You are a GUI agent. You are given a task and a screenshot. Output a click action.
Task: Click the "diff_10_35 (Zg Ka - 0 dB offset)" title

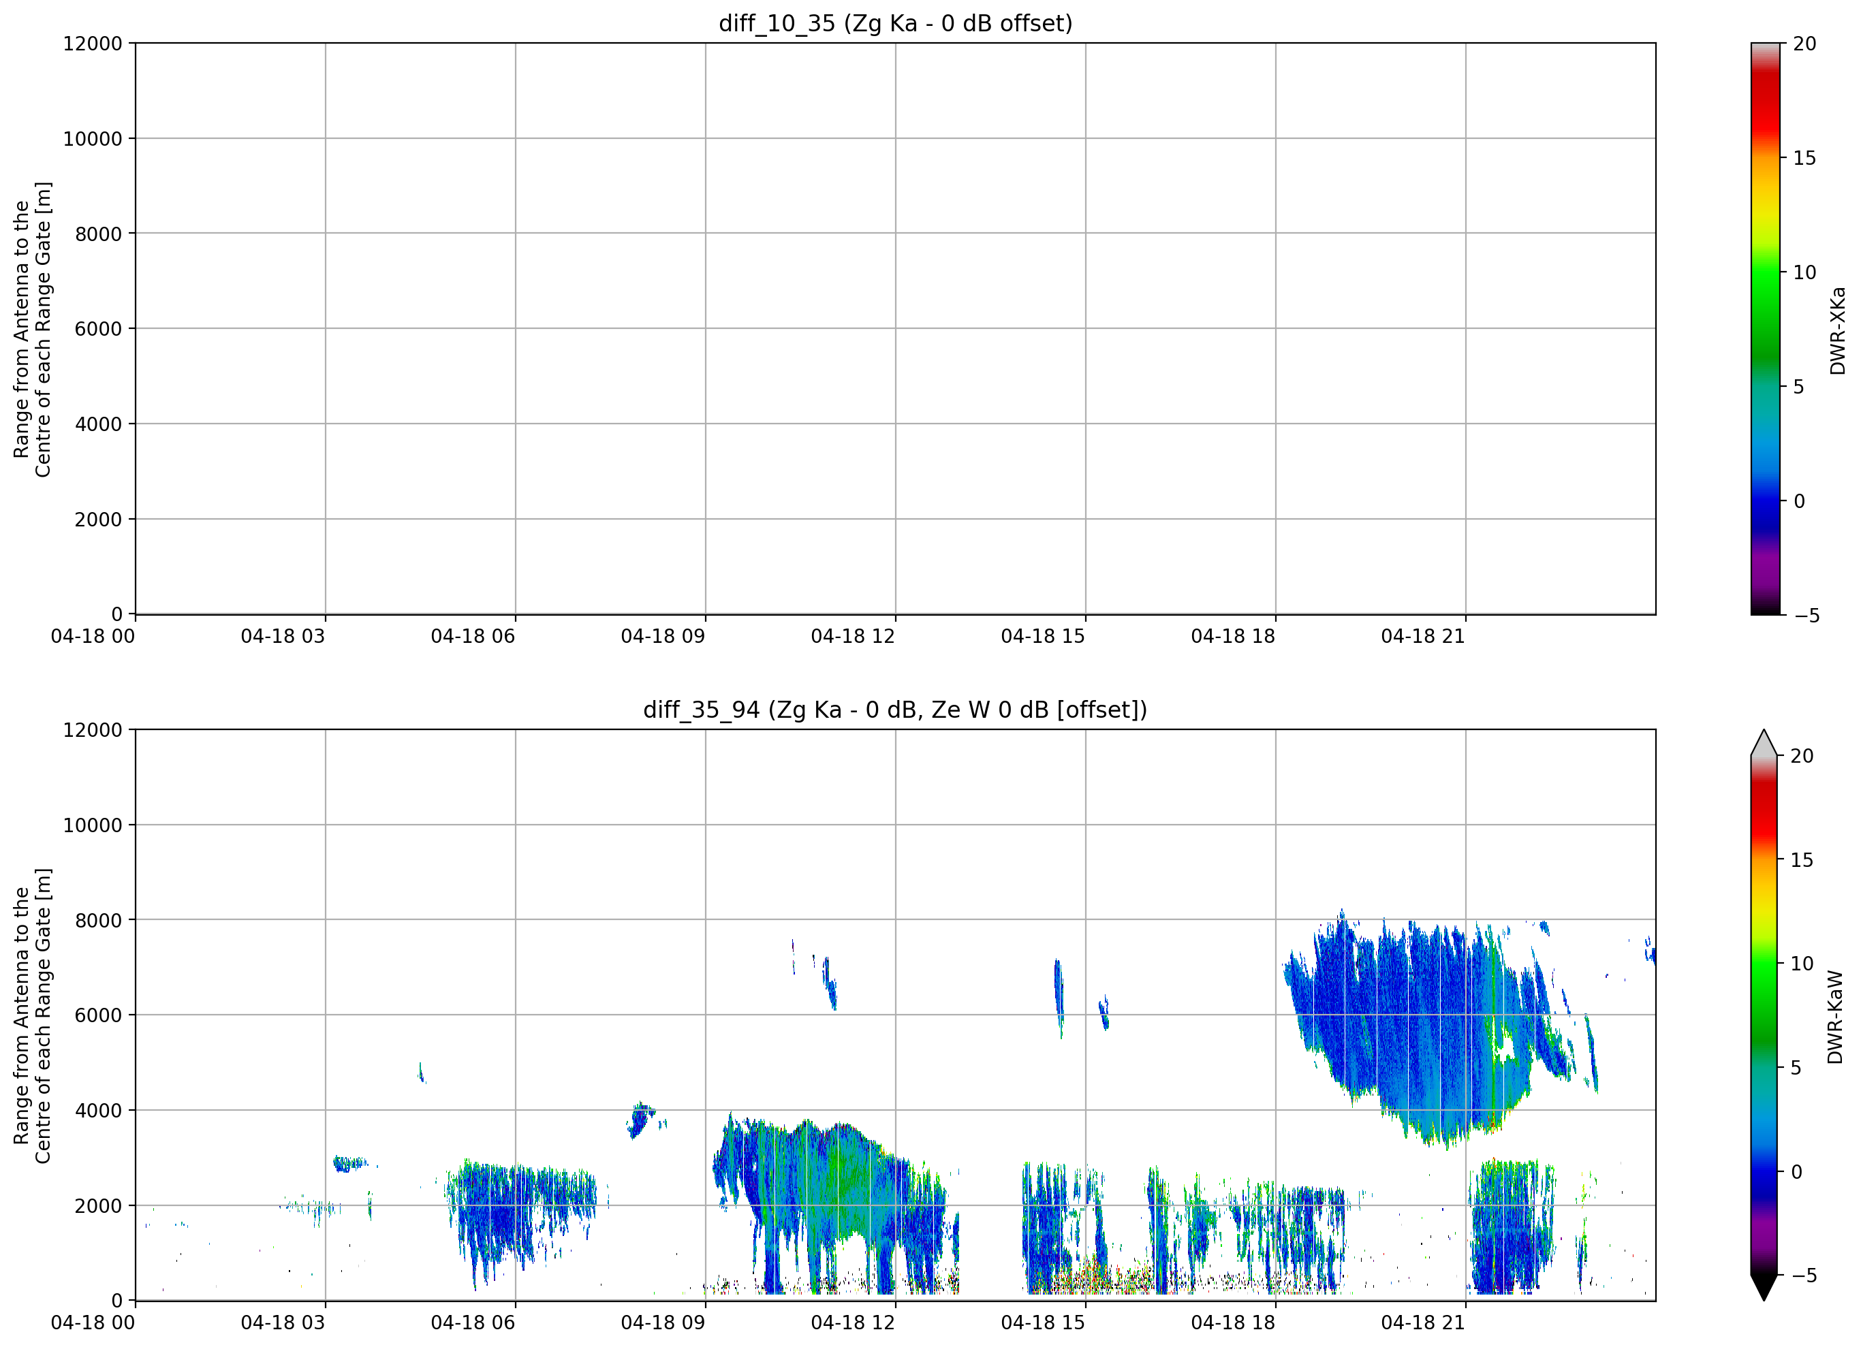tap(895, 23)
